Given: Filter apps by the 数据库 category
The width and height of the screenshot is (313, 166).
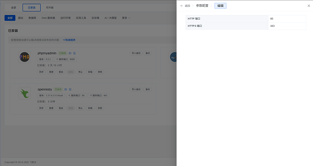Looking at the screenshot, I should click(32, 18).
